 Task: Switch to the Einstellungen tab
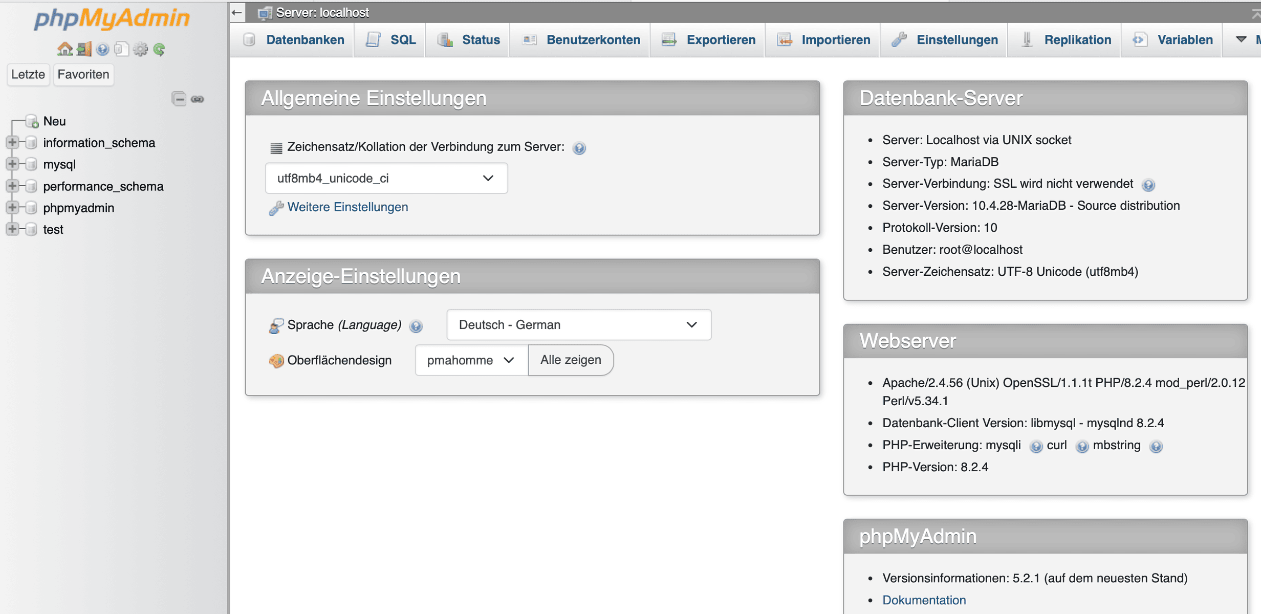point(945,40)
